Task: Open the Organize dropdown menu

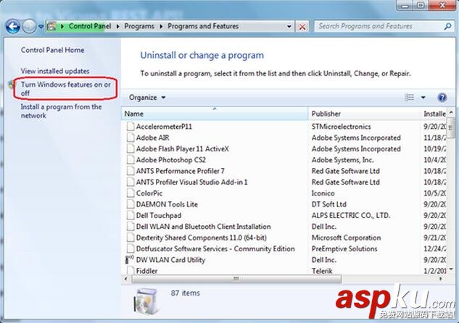Action: pos(147,97)
